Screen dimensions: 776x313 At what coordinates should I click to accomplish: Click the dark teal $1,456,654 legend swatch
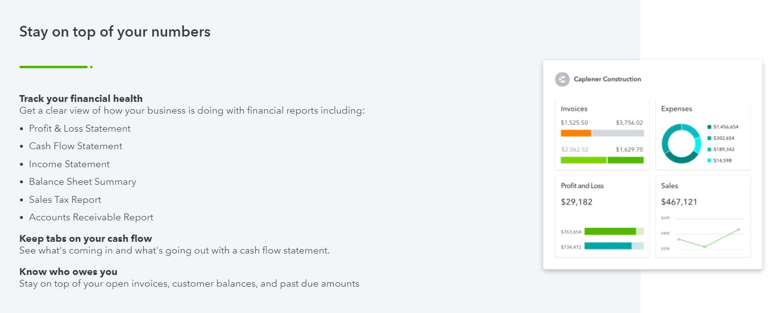(x=709, y=127)
